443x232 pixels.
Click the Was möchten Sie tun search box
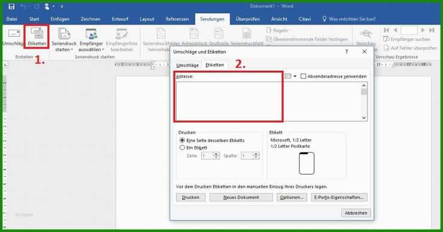[349, 19]
